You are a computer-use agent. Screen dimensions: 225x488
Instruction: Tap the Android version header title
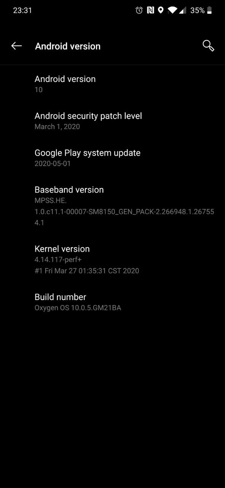[x=68, y=46]
